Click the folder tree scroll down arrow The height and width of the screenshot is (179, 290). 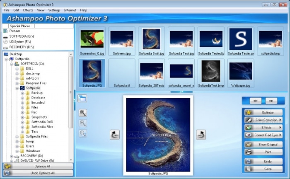(71, 160)
